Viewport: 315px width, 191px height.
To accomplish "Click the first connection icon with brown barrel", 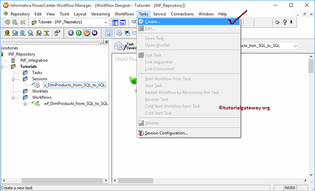I will coord(7,33).
